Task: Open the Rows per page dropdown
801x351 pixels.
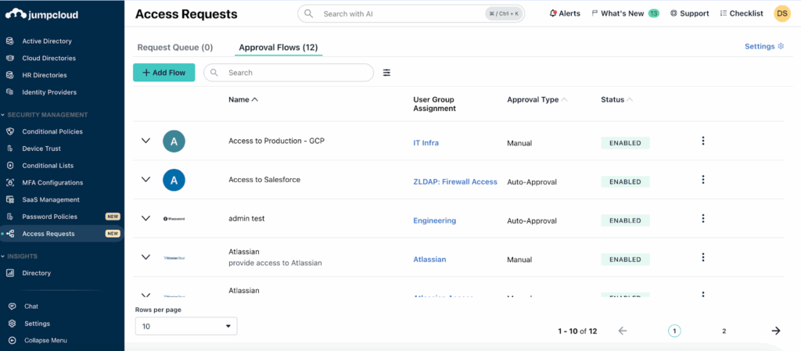Action: [x=186, y=326]
